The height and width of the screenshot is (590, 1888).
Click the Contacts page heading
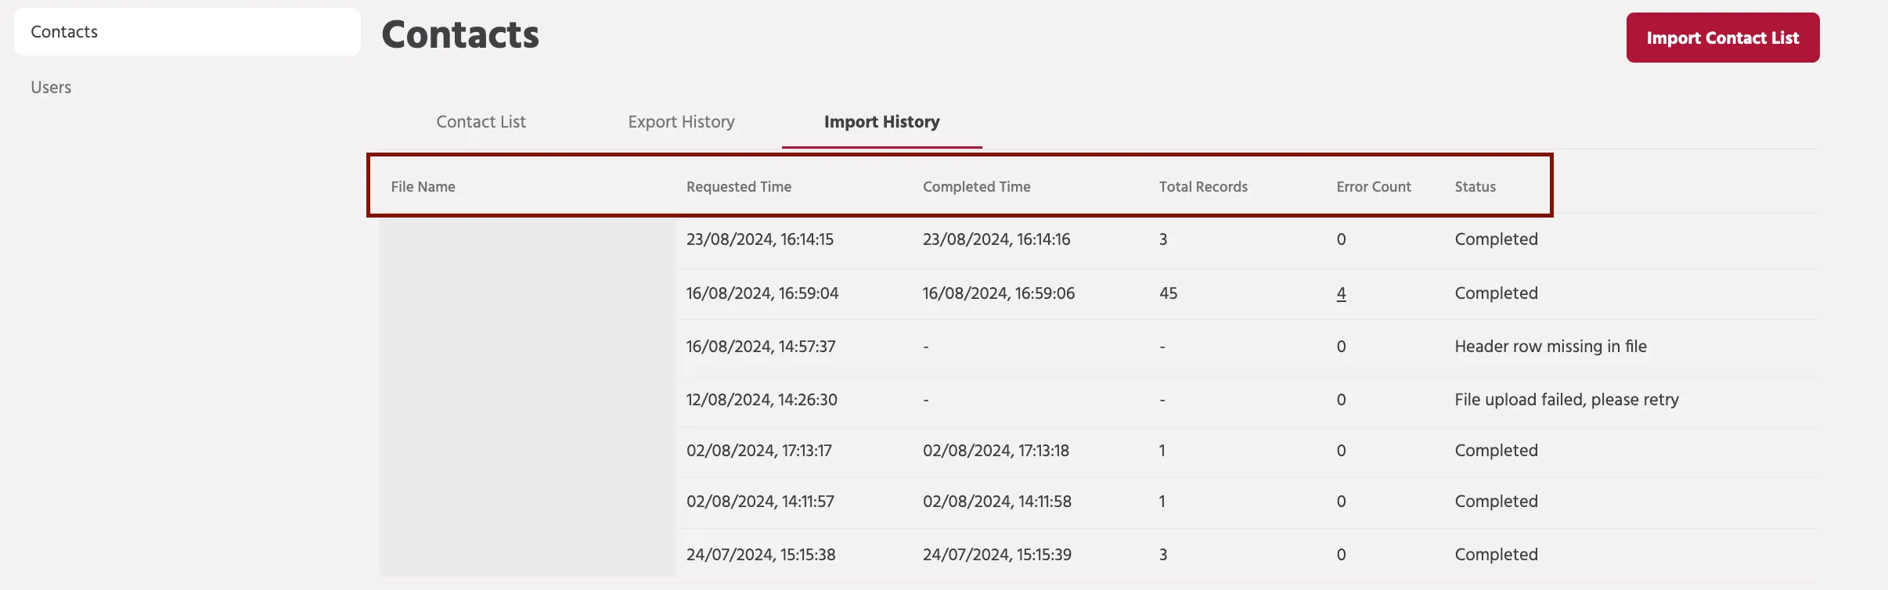pyautogui.click(x=460, y=35)
